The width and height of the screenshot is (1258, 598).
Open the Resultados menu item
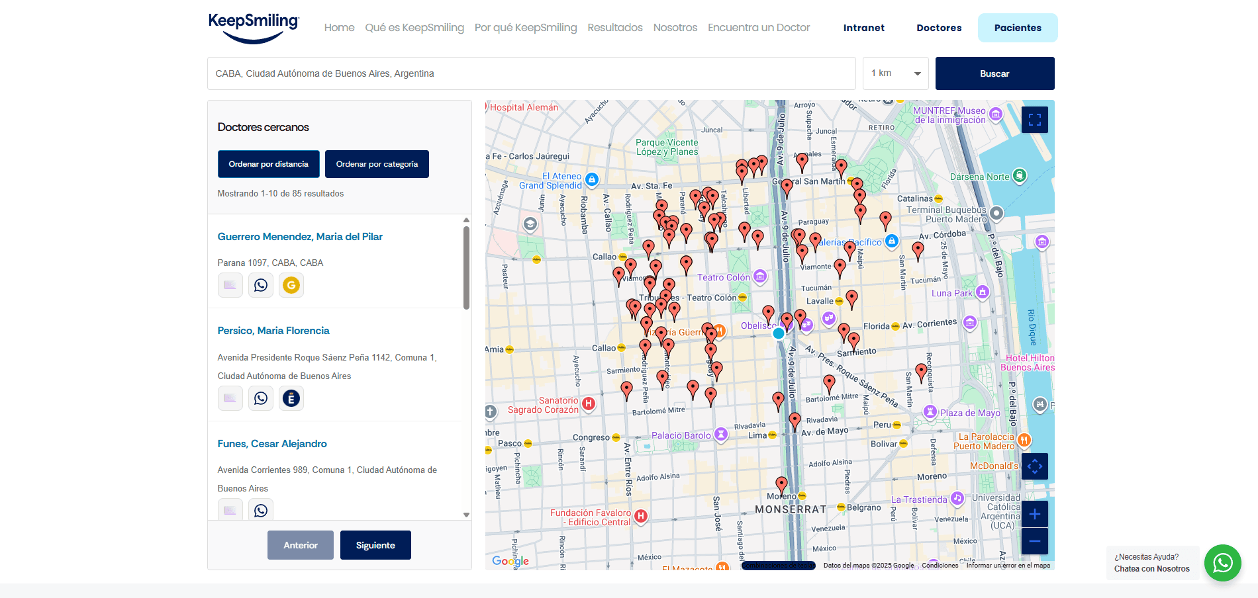click(x=614, y=28)
